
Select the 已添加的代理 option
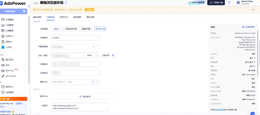pyautogui.click(x=71, y=29)
